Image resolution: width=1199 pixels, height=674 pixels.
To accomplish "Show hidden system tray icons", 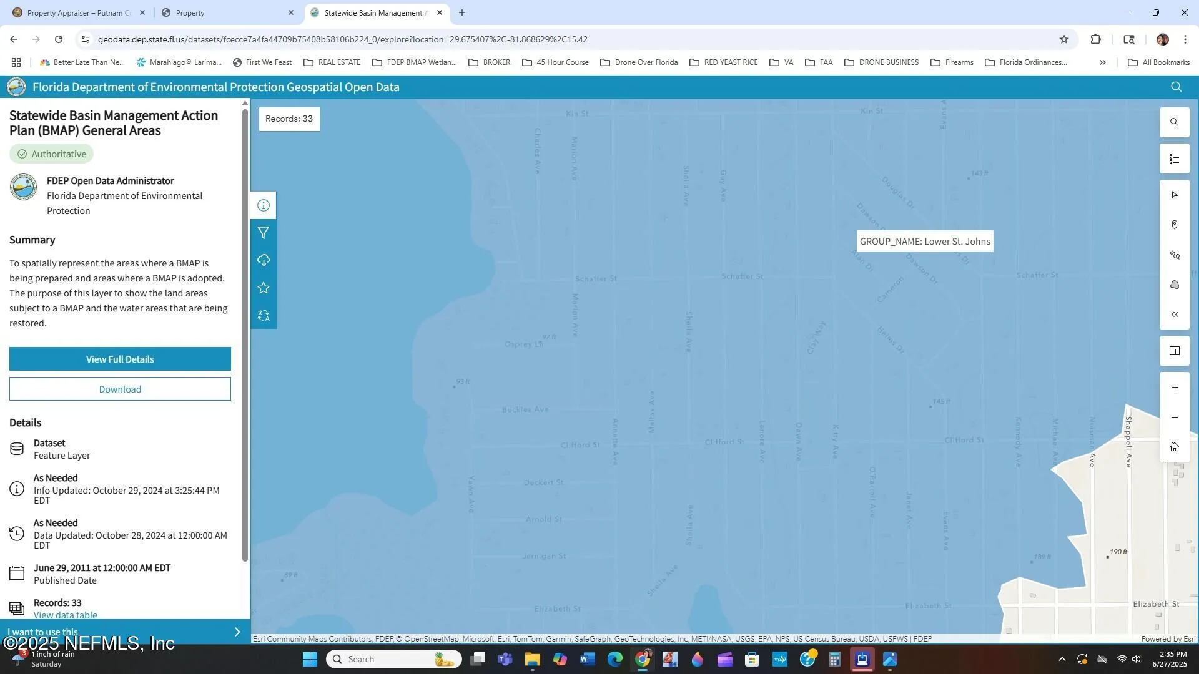I will pos(1062,659).
